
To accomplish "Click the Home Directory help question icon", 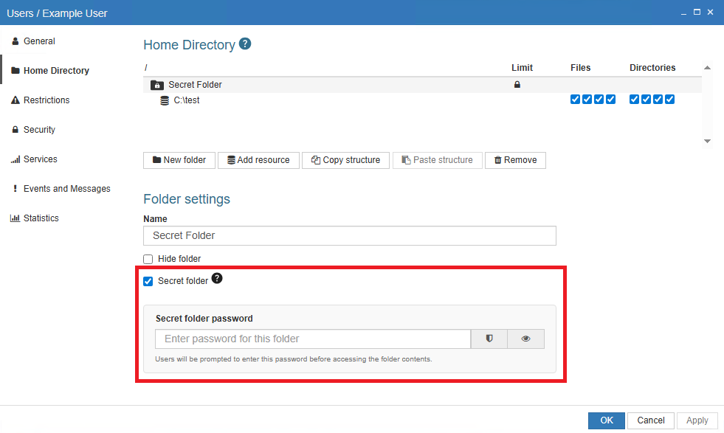I will (x=246, y=44).
